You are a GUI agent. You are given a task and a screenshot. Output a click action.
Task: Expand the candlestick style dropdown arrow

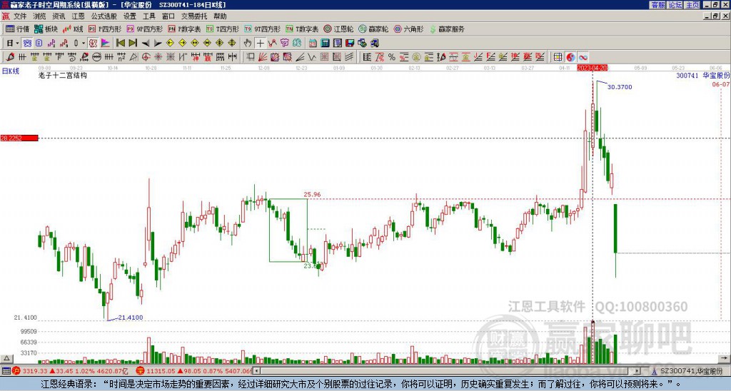click(83, 44)
